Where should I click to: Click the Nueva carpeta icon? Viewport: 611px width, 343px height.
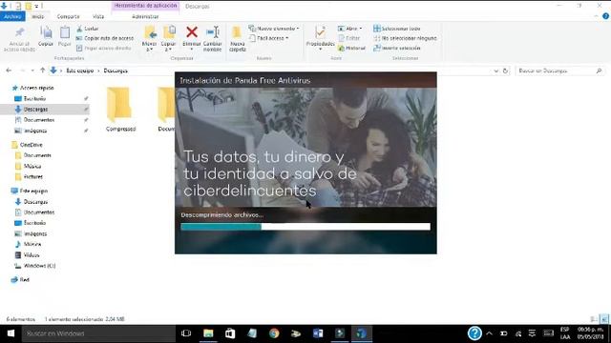pos(238,32)
